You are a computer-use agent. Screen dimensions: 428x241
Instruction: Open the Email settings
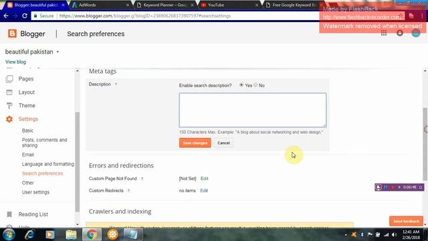coord(28,155)
